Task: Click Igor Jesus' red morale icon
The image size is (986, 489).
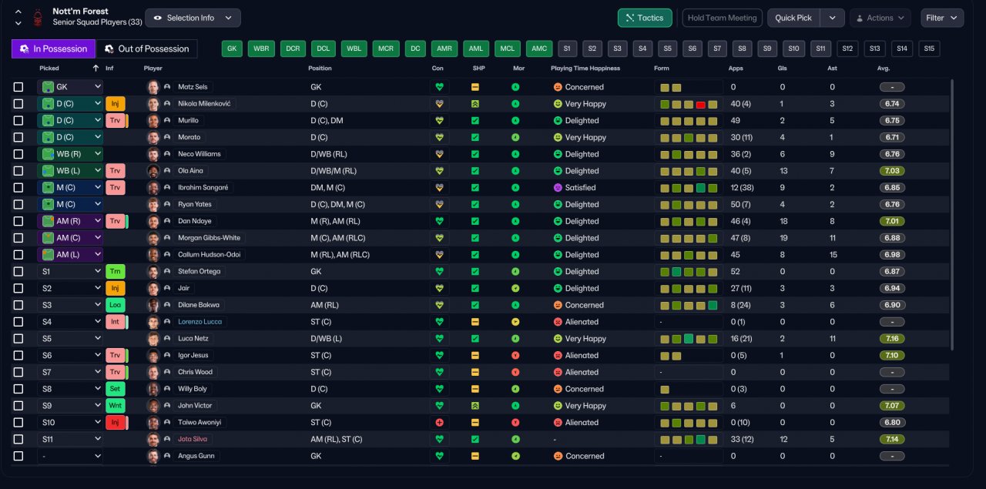Action: [x=515, y=355]
